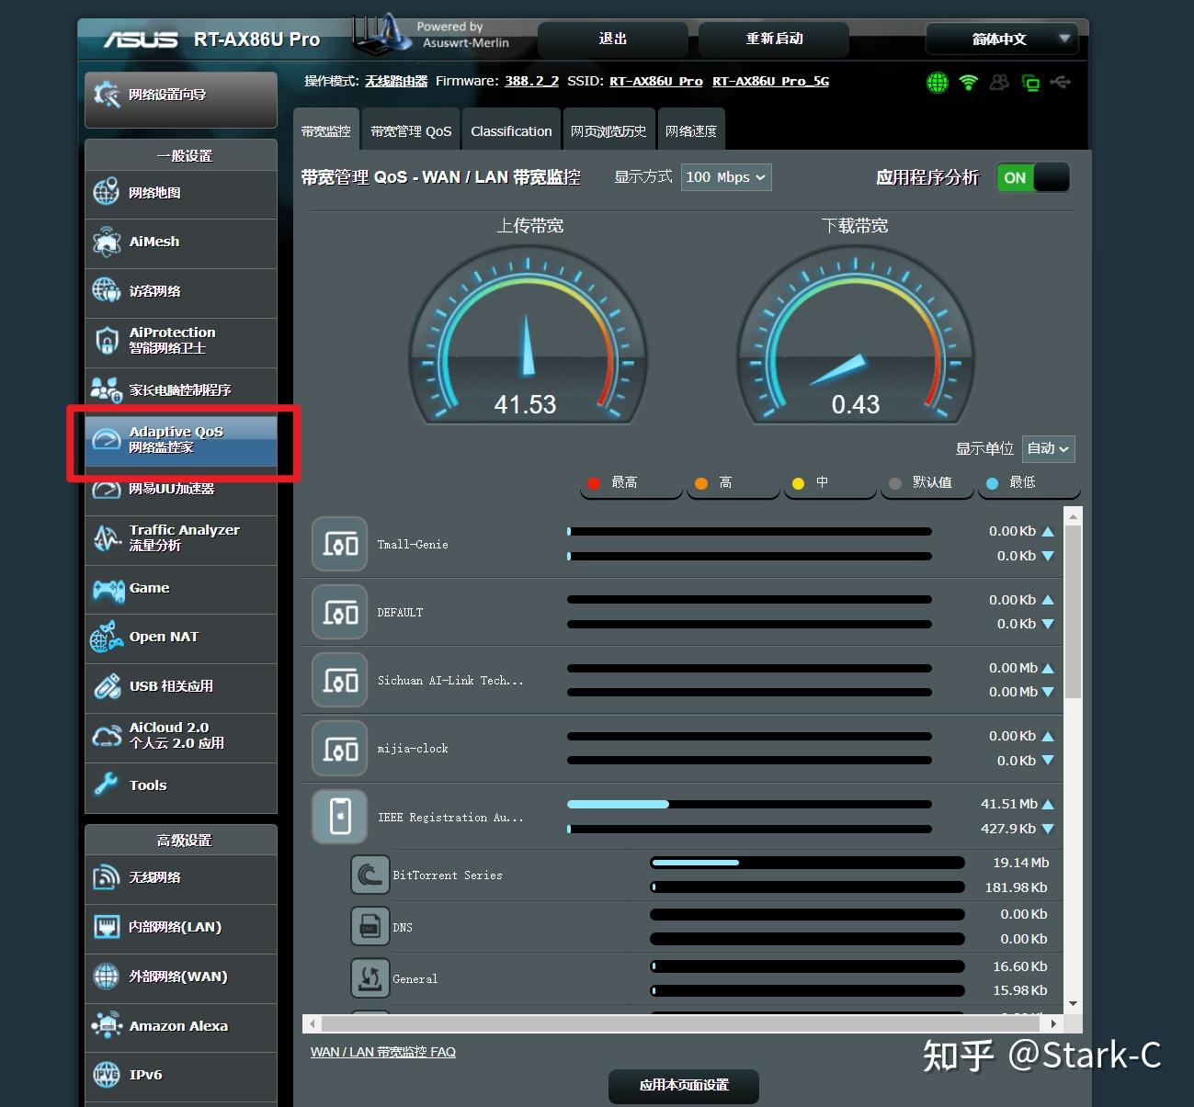Select the Sichuan AI-Link Tech device label
This screenshot has height=1107, width=1194.
(x=450, y=681)
